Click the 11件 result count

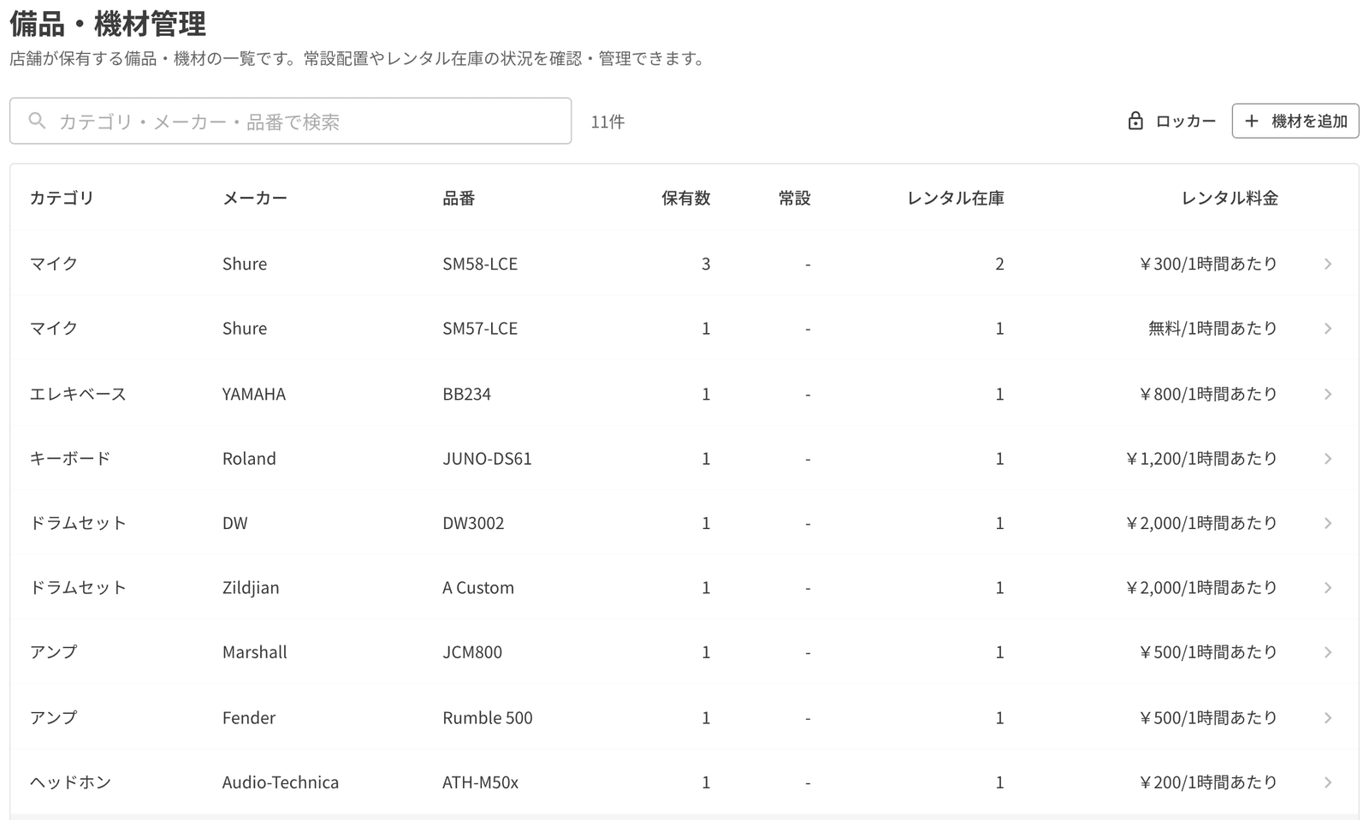click(x=607, y=122)
